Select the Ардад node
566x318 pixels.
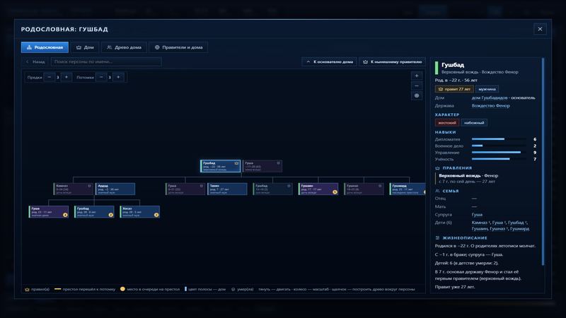click(115, 189)
